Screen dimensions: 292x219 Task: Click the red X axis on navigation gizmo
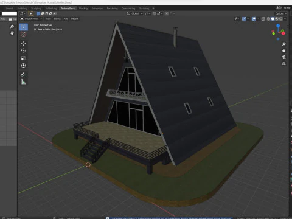click(x=283, y=33)
